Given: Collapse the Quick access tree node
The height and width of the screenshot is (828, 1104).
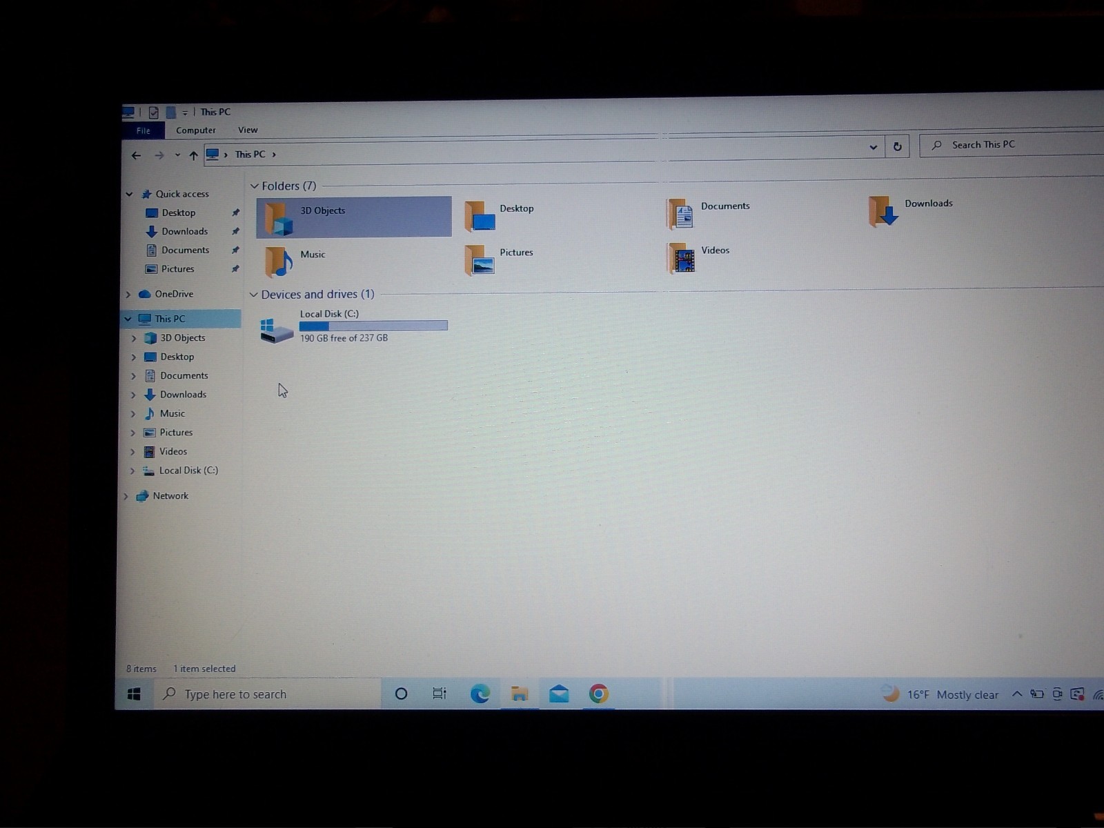Looking at the screenshot, I should click(129, 195).
